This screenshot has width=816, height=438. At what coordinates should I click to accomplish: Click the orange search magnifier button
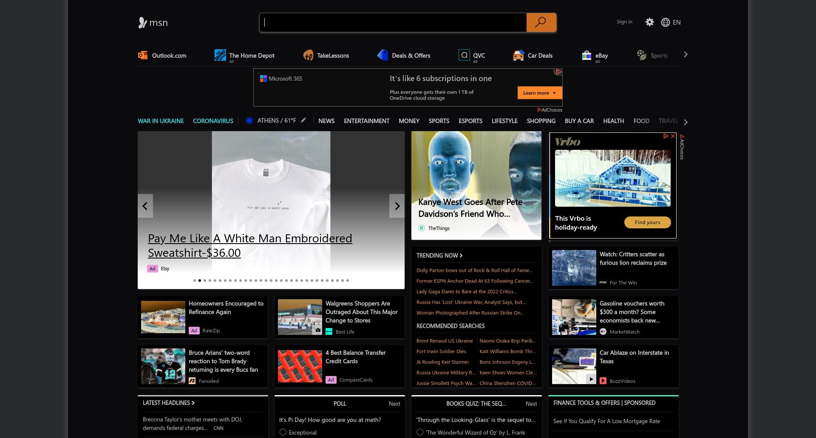coord(541,22)
